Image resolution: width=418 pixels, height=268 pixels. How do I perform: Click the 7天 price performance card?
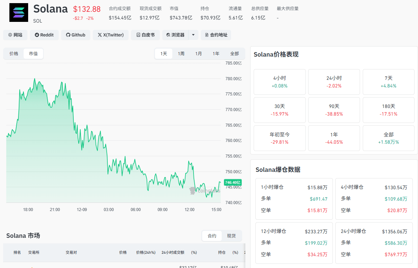[388, 82]
